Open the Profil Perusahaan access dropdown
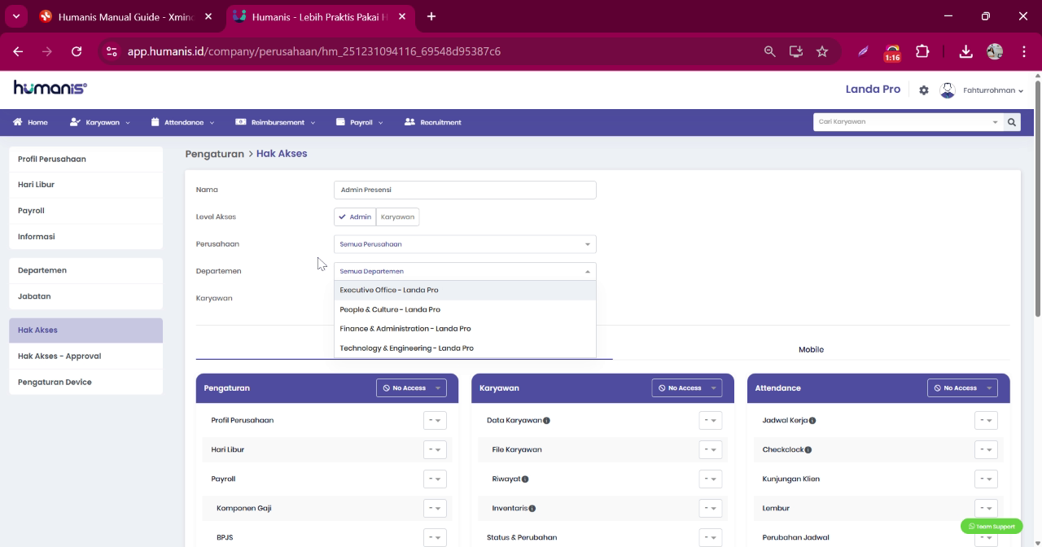Image resolution: width=1042 pixels, height=547 pixels. [435, 421]
